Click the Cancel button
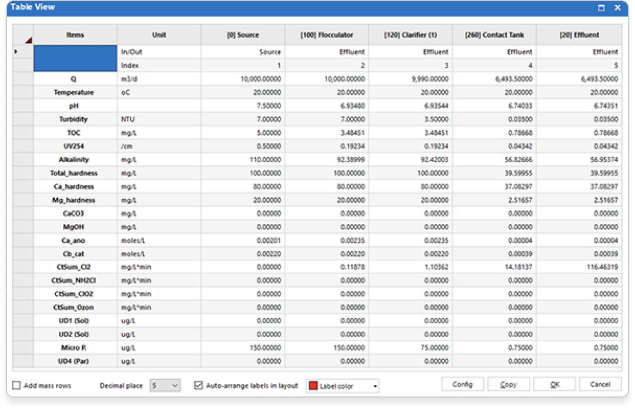 [x=600, y=384]
